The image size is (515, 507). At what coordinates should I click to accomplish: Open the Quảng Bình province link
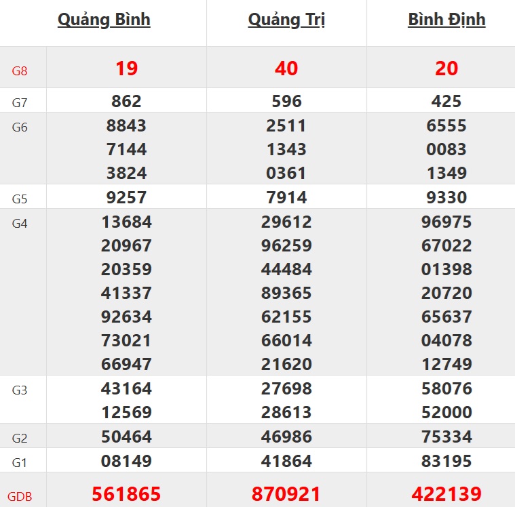pos(104,20)
